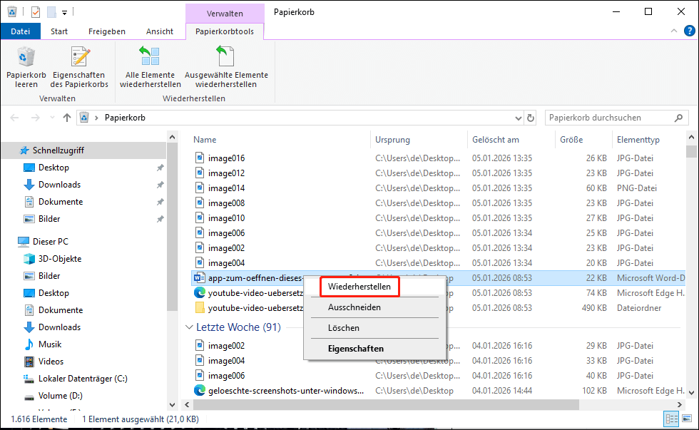
Task: Collapse the Letzte Woche group
Action: 190,327
